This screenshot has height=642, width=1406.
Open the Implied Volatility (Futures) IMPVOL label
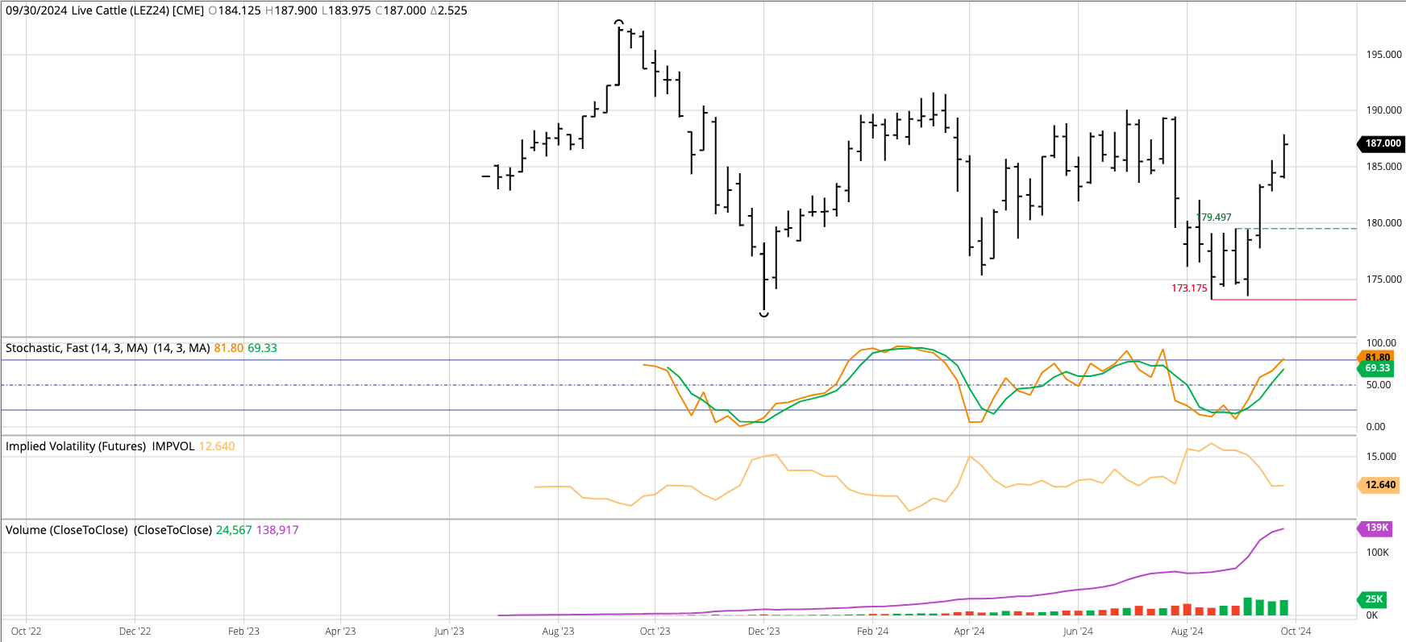coord(100,446)
